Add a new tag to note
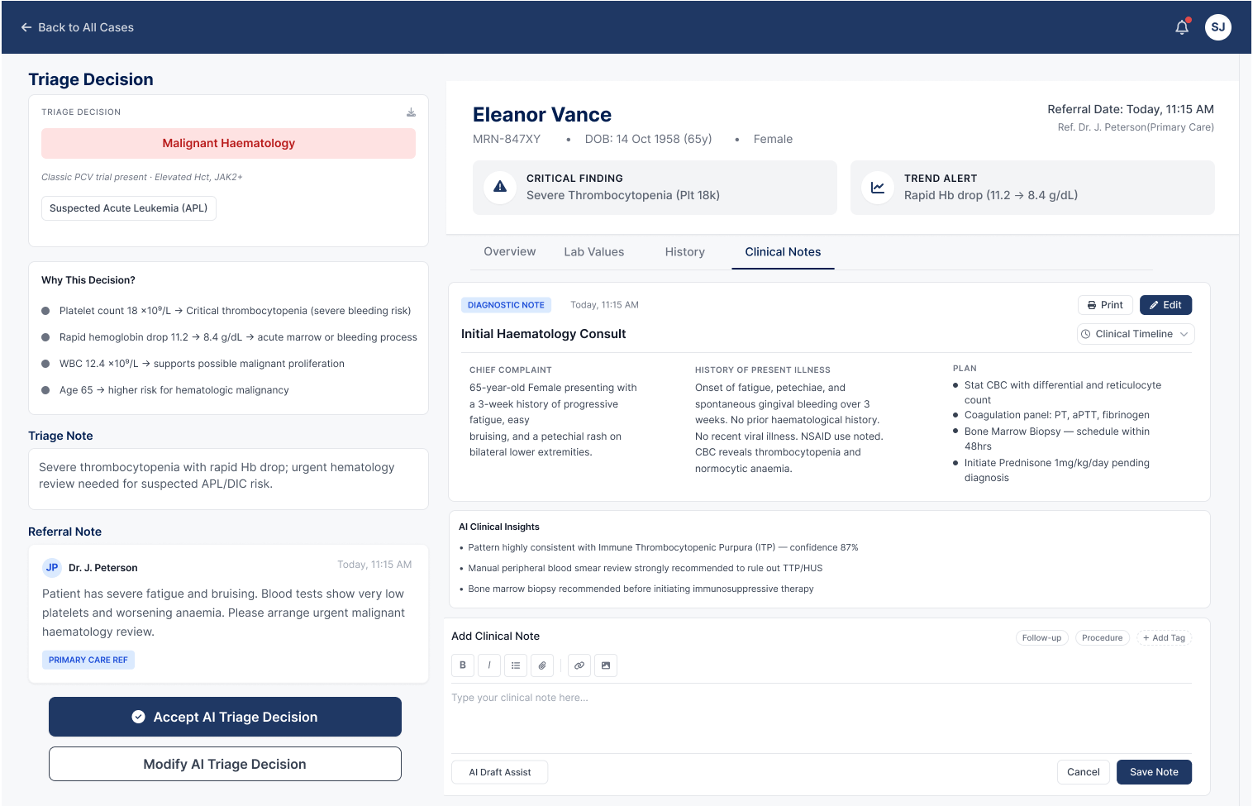 [1164, 638]
